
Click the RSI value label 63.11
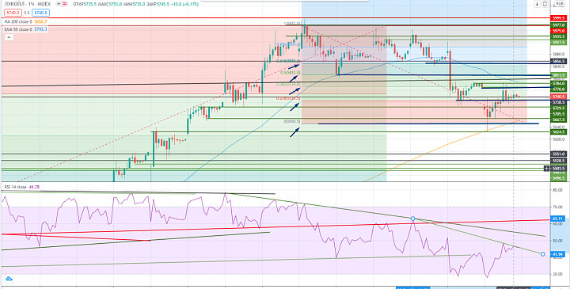(557, 219)
